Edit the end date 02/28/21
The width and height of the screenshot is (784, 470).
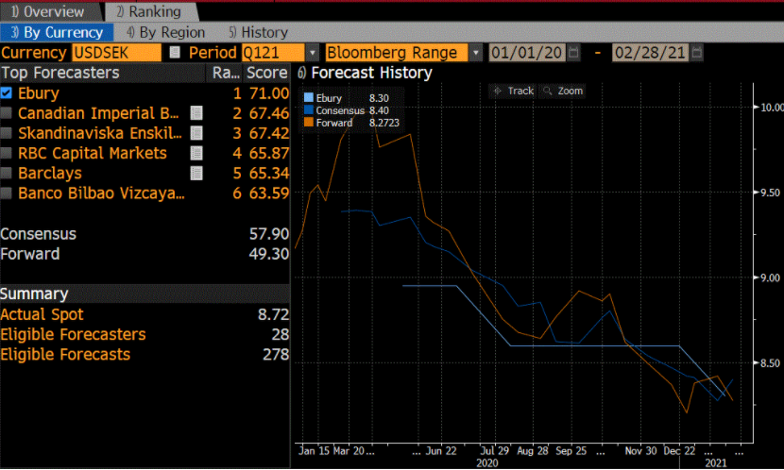click(x=650, y=53)
